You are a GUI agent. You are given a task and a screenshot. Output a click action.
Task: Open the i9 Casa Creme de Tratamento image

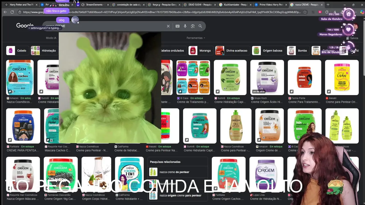coord(193,77)
